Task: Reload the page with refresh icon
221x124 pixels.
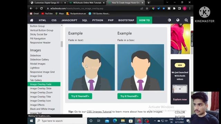Action: coord(41,8)
